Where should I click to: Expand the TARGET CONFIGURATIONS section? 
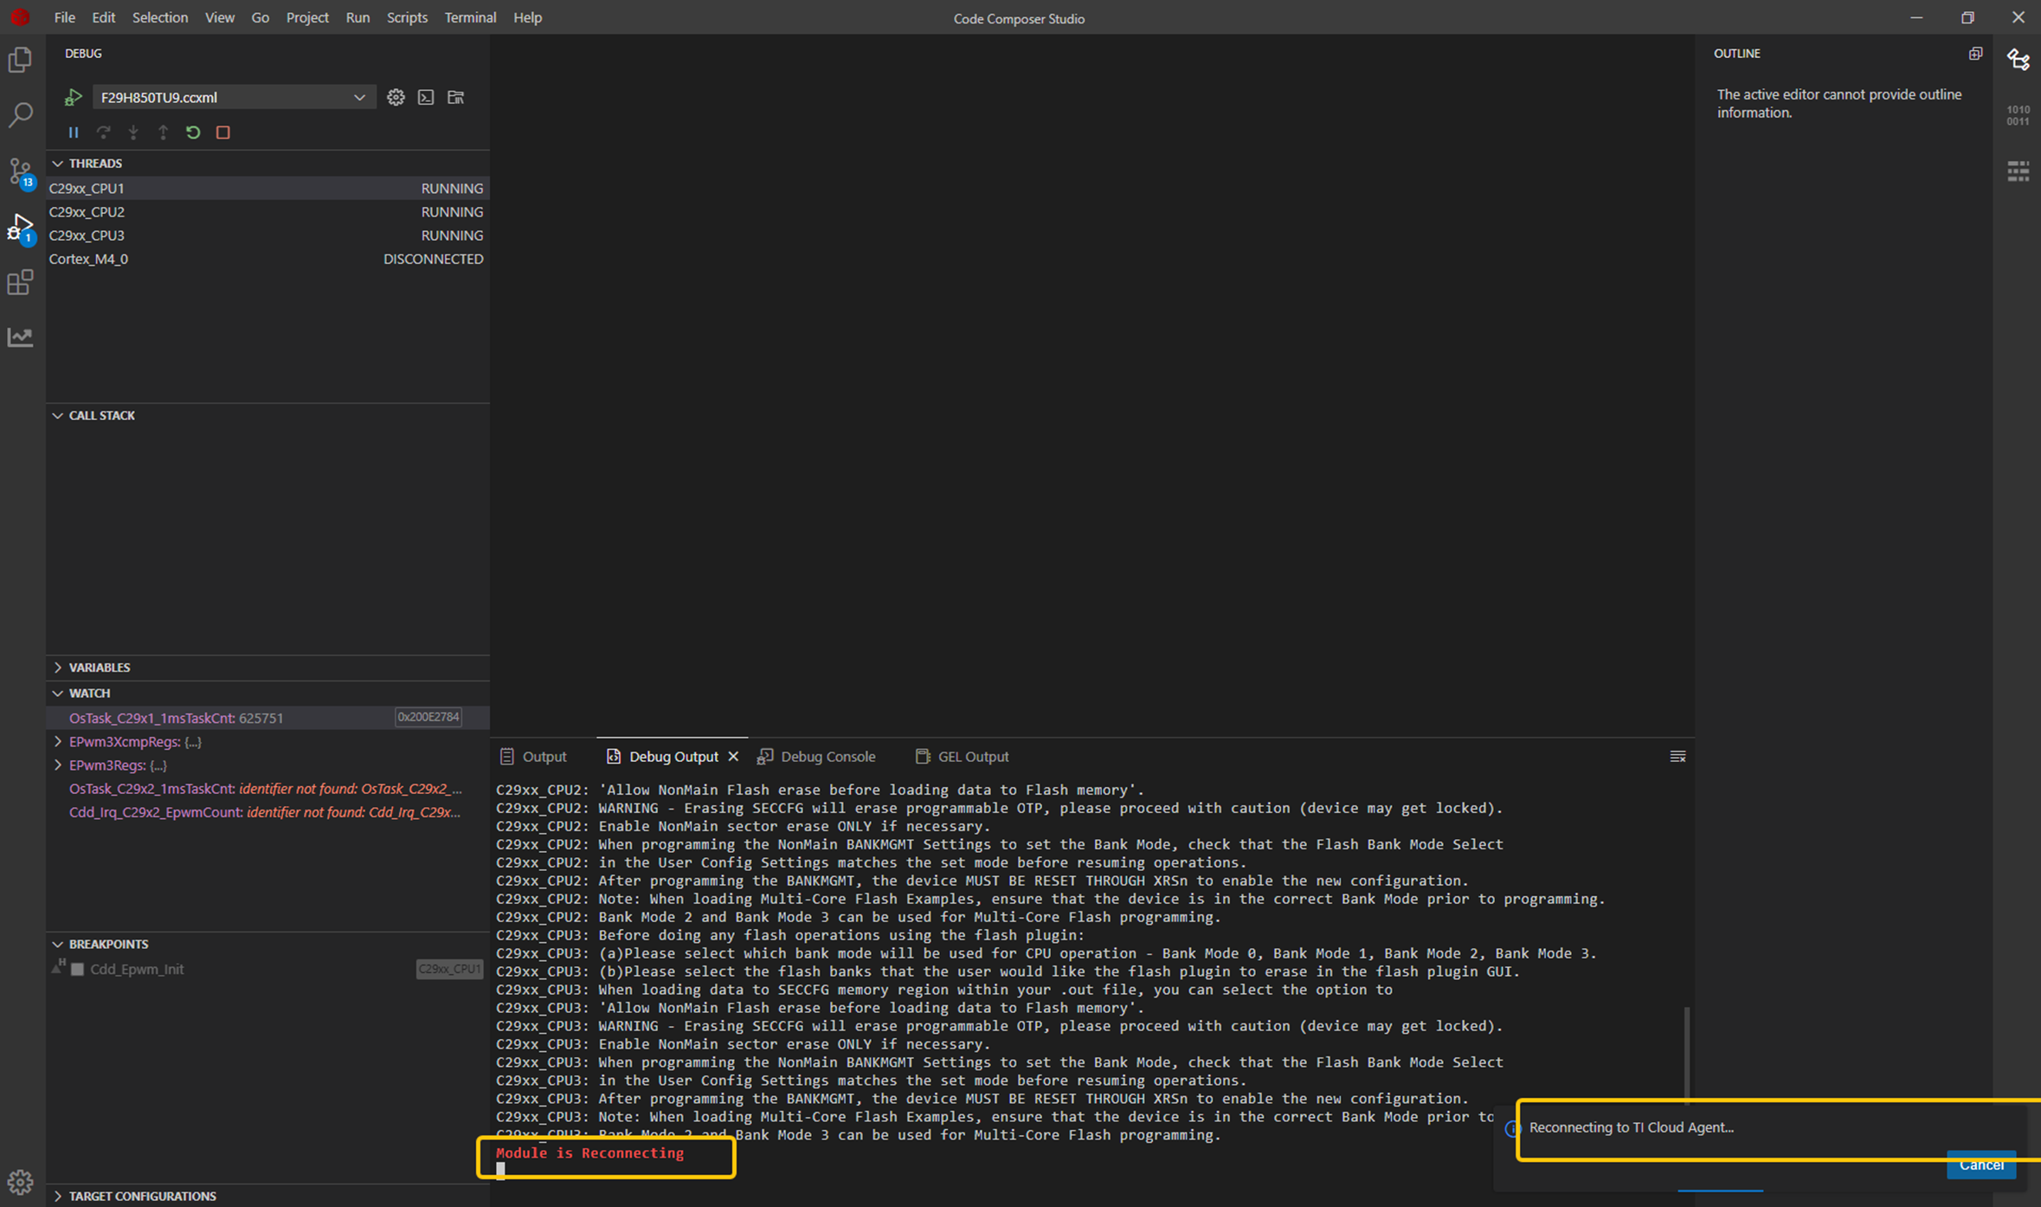[x=58, y=1197]
